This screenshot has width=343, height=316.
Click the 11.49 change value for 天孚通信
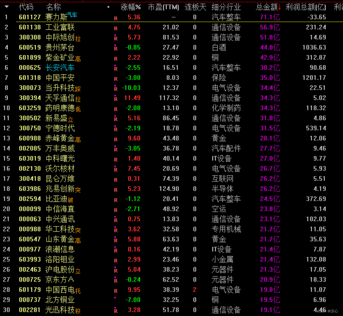point(132,98)
